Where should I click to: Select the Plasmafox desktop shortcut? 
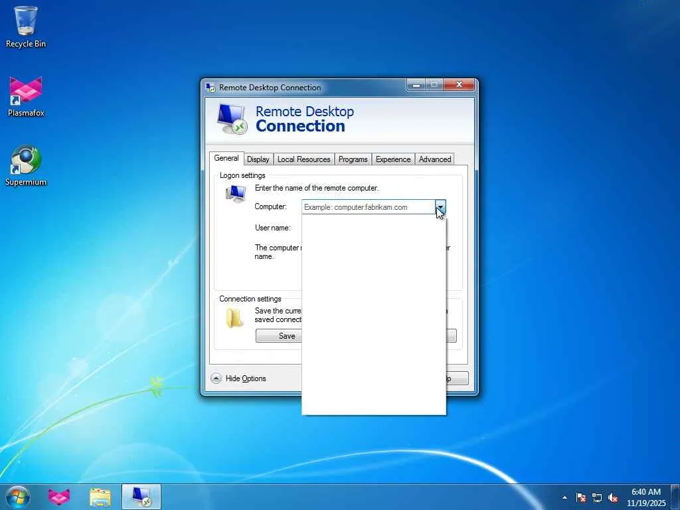26,96
